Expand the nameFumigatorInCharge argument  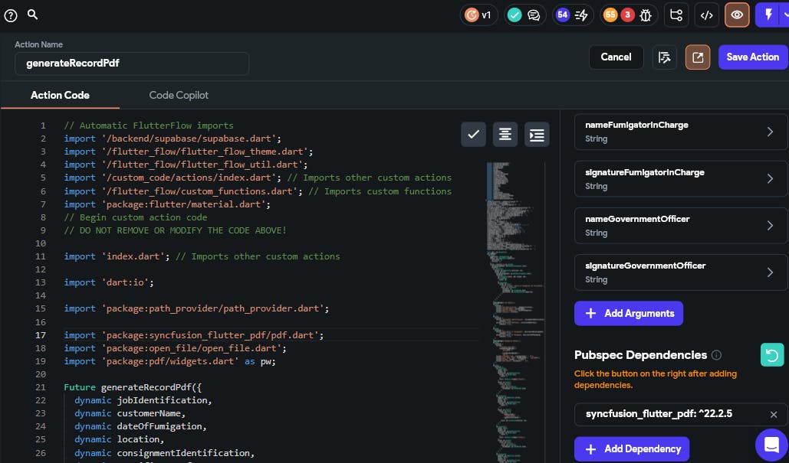coord(680,132)
